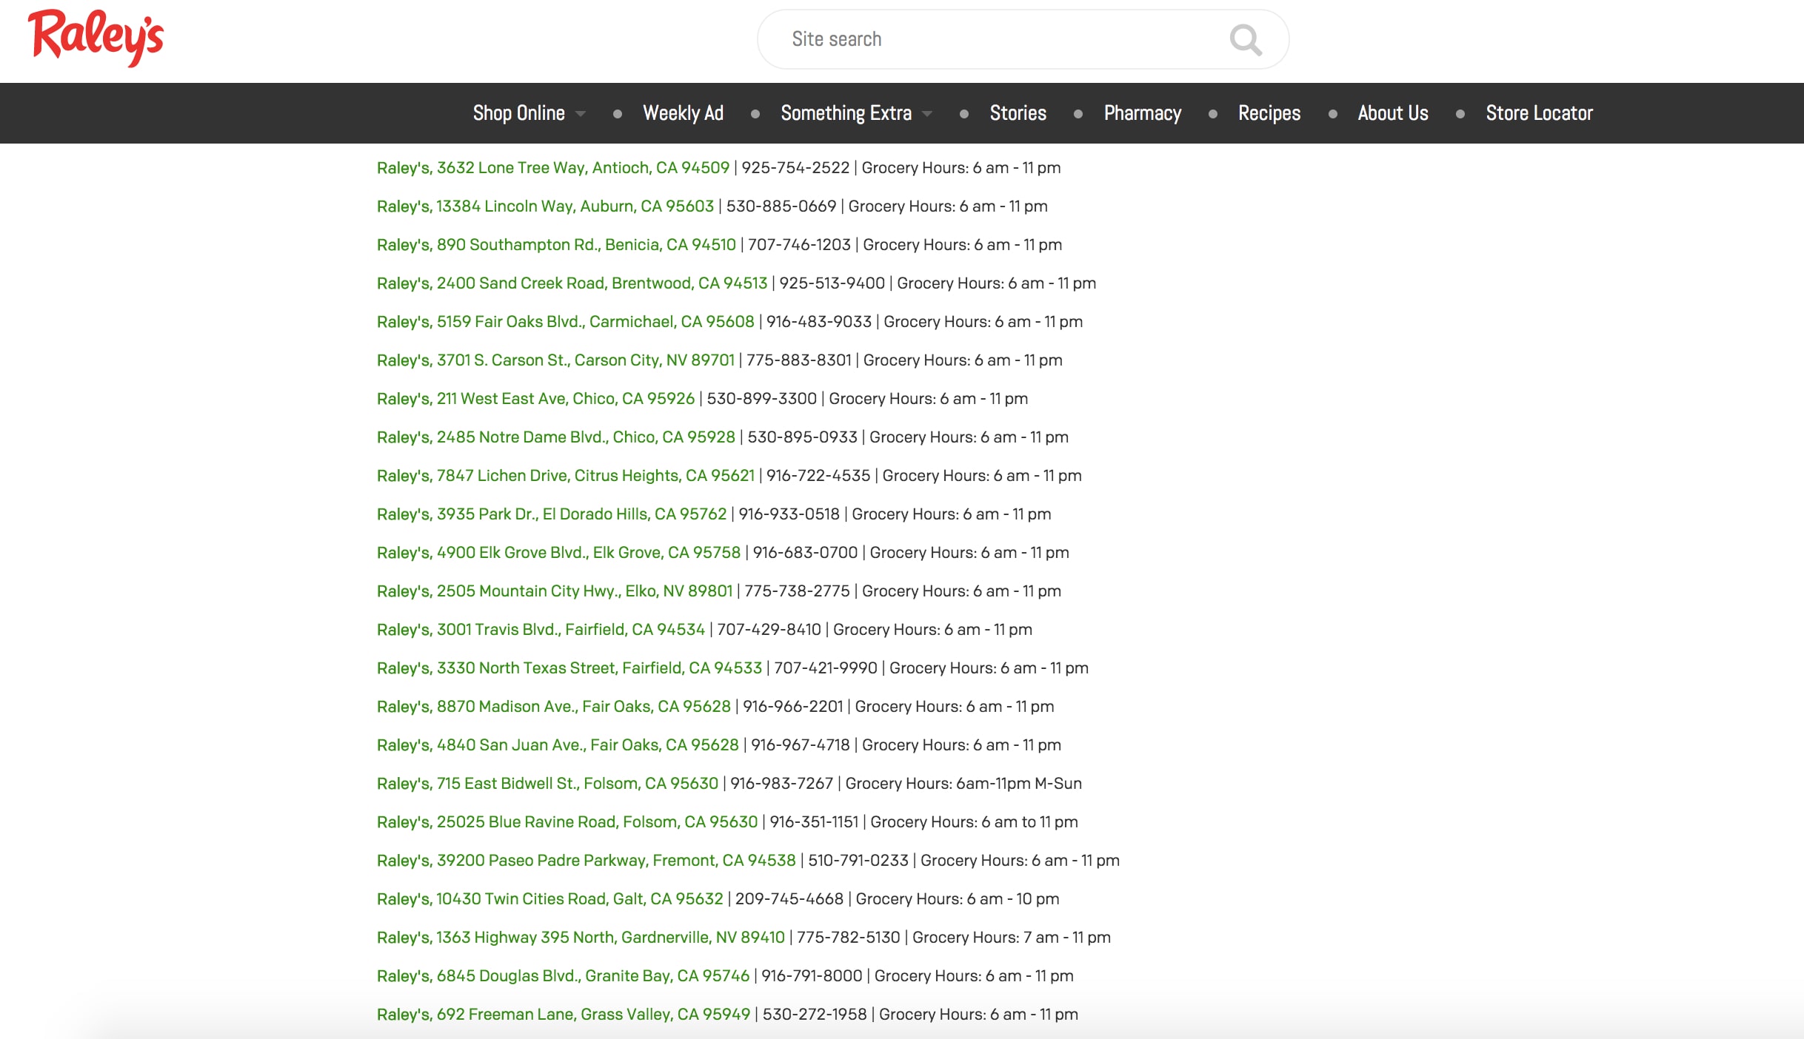Open the 3330 North Texas Street Fairfield link
Screen dimensions: 1804x1039
coord(569,668)
